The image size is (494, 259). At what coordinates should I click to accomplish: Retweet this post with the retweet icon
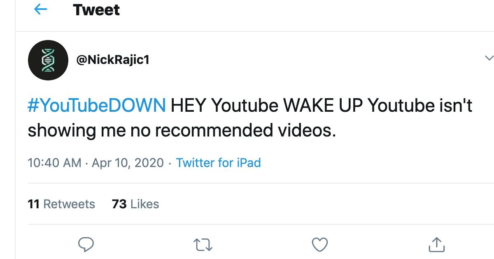(x=203, y=245)
